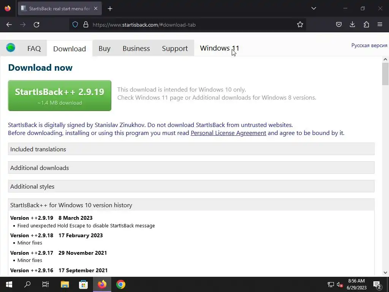This screenshot has height=292, width=389.
Task: Launch Google Chrome from the taskbar
Action: pyautogui.click(x=121, y=284)
